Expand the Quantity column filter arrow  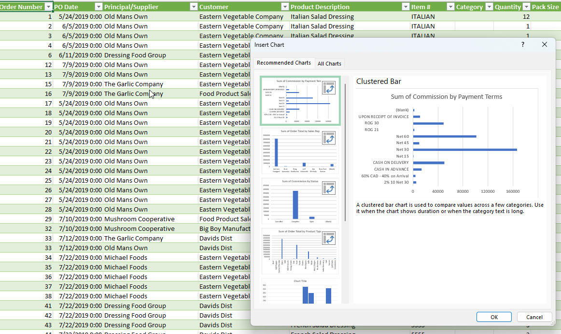click(x=525, y=7)
